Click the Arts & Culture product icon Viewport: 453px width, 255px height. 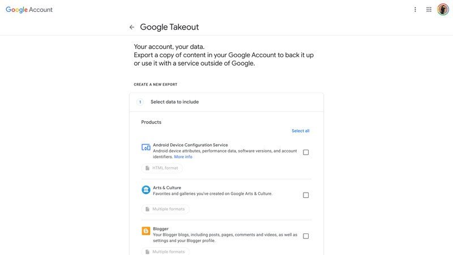tap(146, 190)
